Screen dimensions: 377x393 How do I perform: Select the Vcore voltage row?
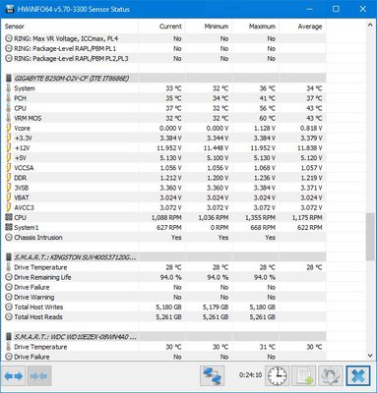(x=165, y=128)
